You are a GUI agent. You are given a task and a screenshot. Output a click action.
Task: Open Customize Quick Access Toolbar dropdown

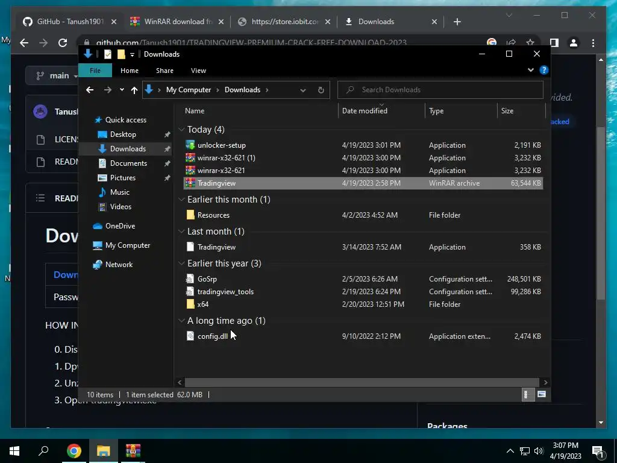coord(132,54)
